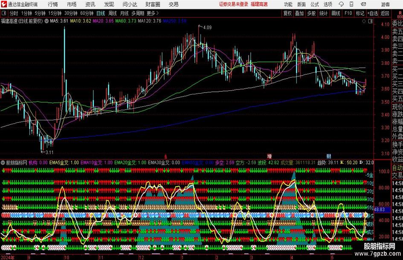Open the 行情 menu

[x=53, y=4]
